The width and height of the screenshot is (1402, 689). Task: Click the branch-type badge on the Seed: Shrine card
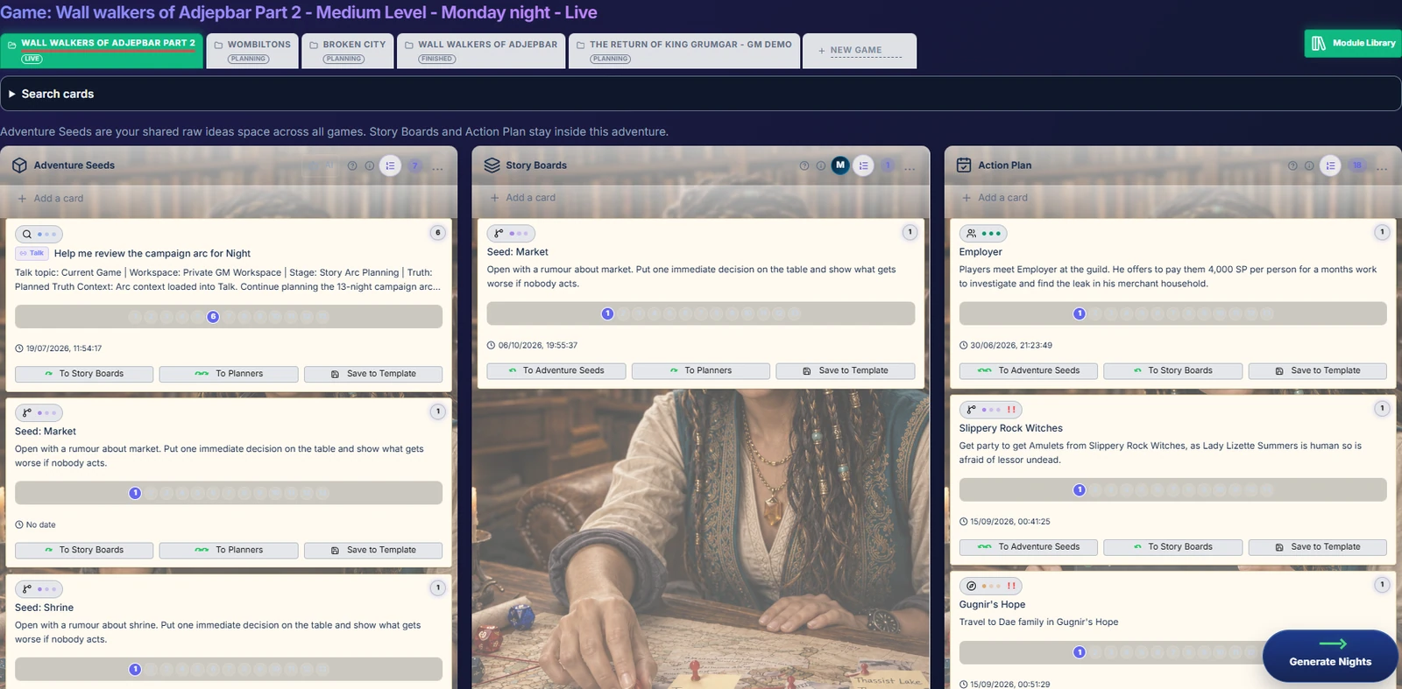pyautogui.click(x=39, y=589)
